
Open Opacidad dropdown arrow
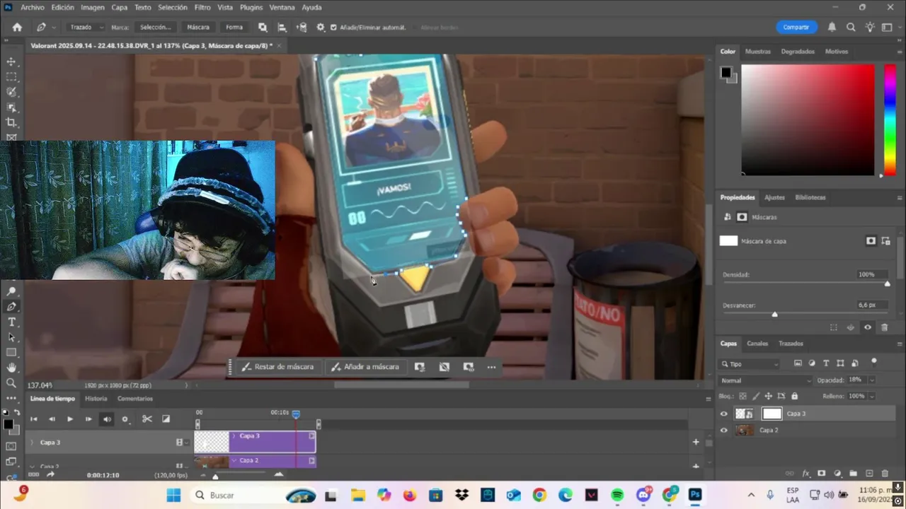tap(871, 380)
